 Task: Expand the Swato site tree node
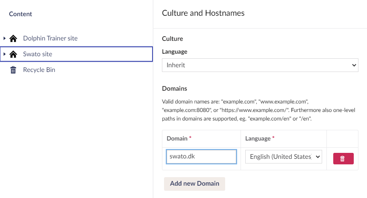coord(4,54)
